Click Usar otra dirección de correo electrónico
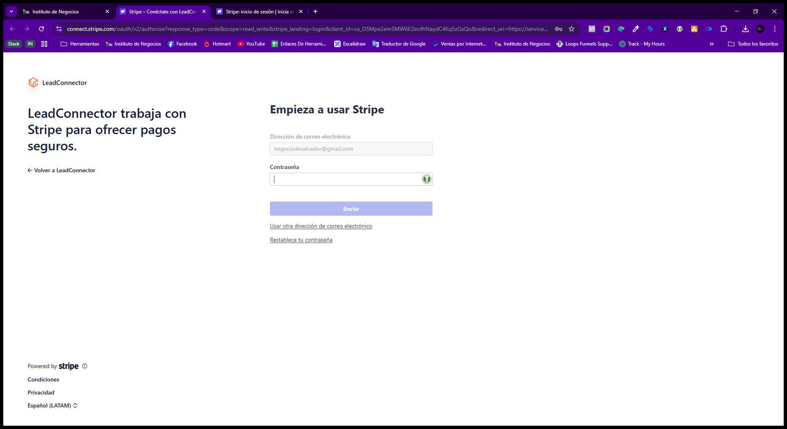 point(321,226)
